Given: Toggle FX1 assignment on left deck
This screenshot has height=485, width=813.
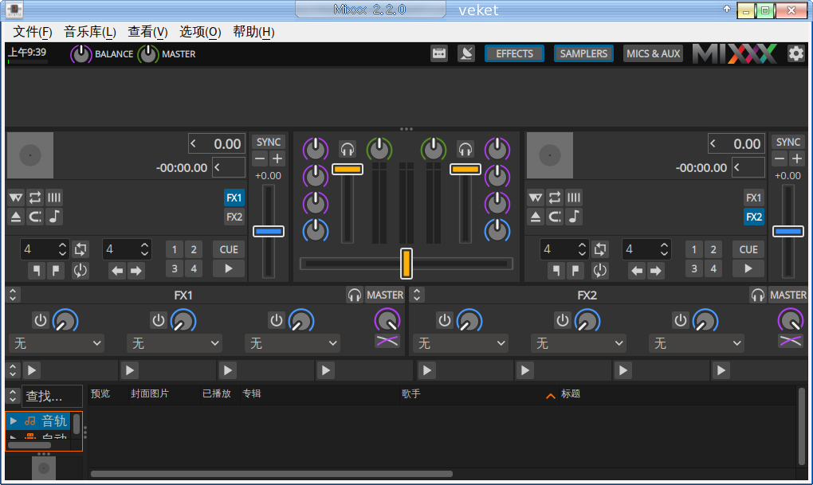Looking at the screenshot, I should pos(234,198).
